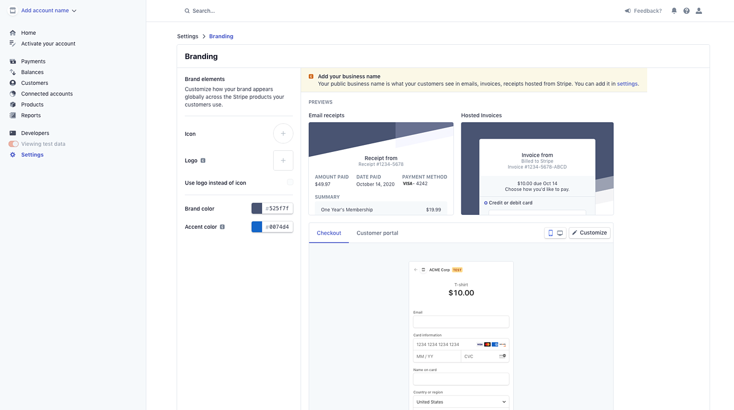Image resolution: width=734 pixels, height=410 pixels.
Task: Edit the Brand color hex field #525f7f
Action: click(277, 208)
